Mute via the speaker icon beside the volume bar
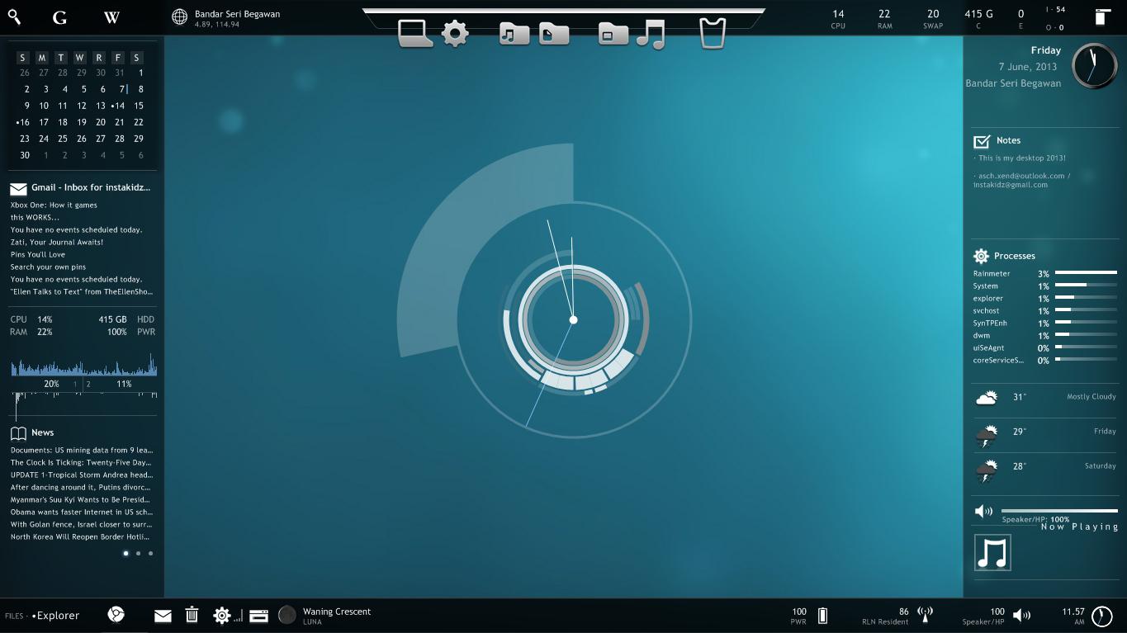 tap(983, 511)
